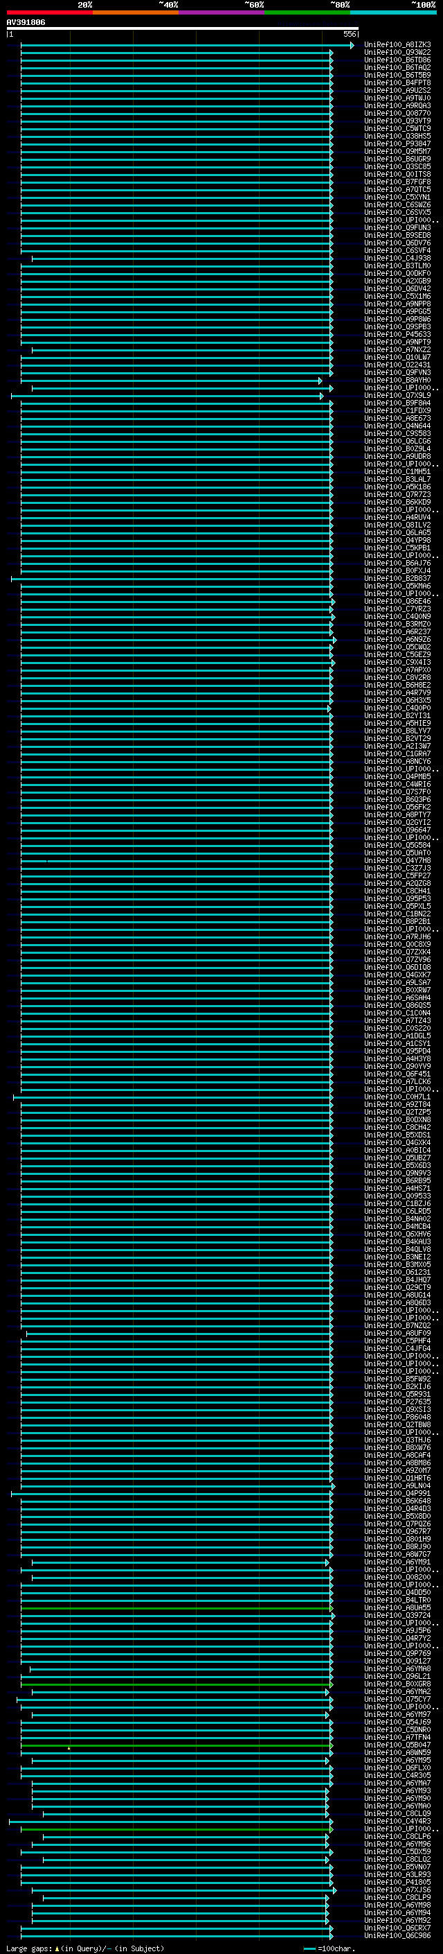Select the UniRef100_A9LSA7 entry
Viewport: 443px width, 1954px height.
pyautogui.click(x=397, y=982)
